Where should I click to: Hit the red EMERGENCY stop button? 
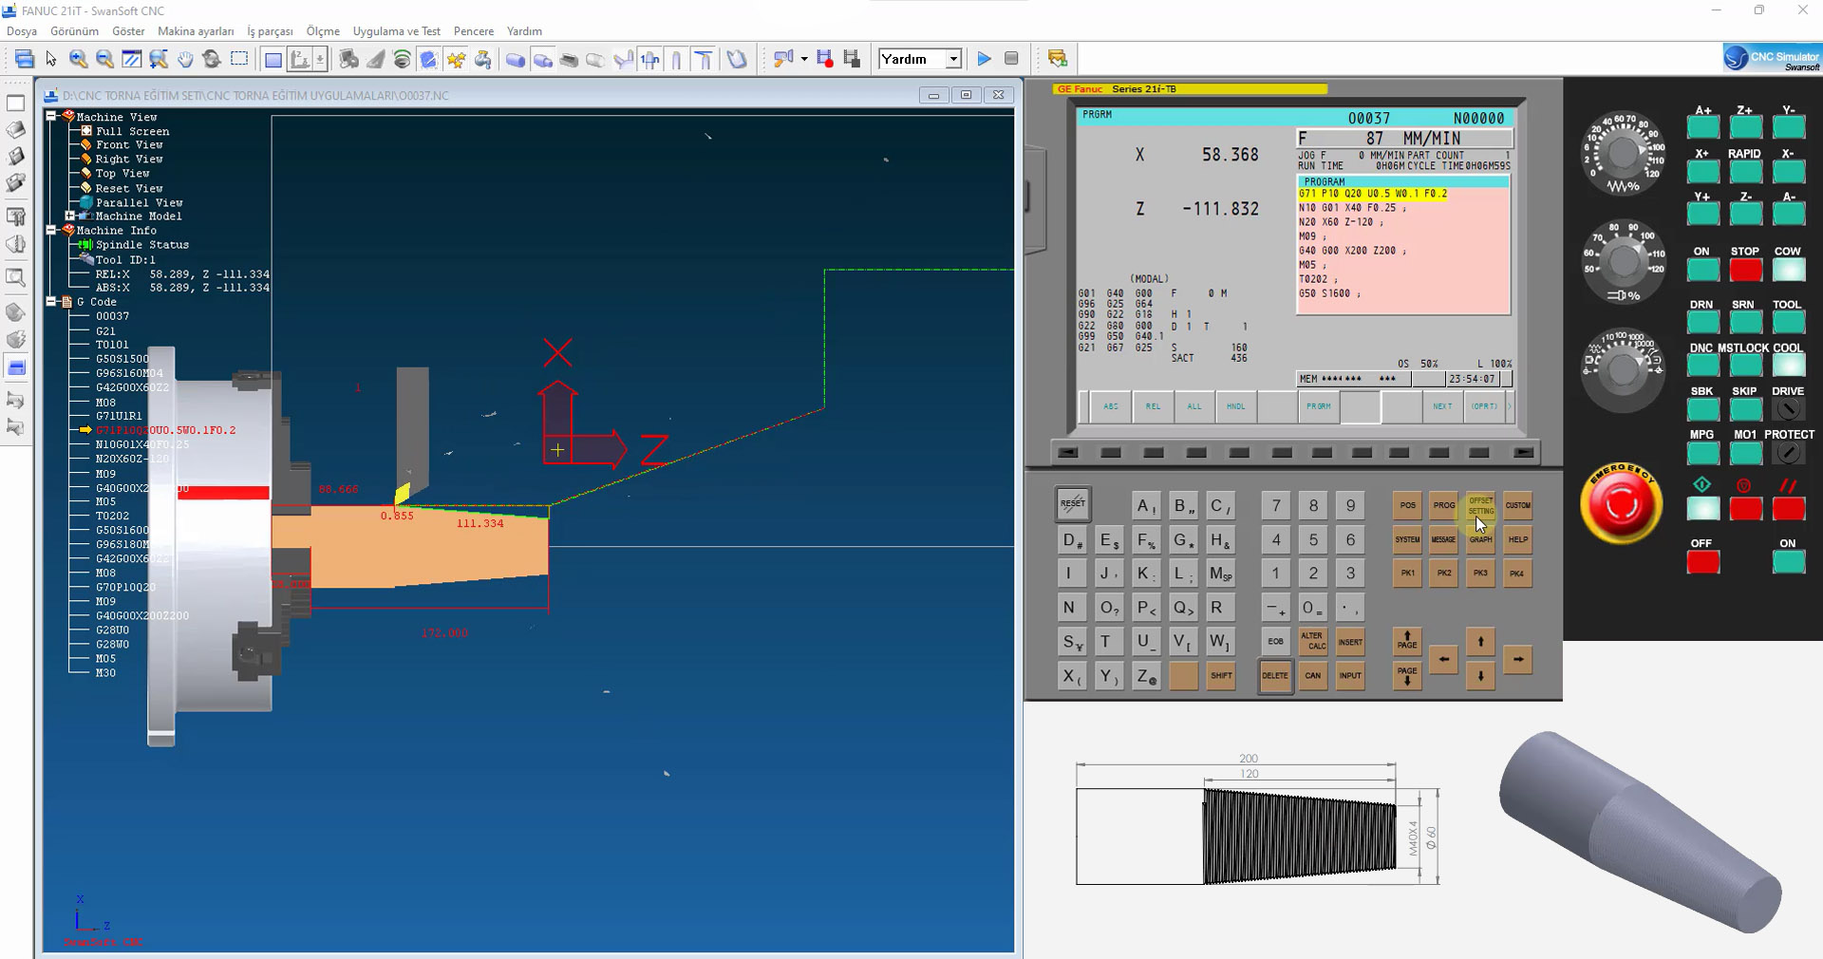pyautogui.click(x=1621, y=504)
